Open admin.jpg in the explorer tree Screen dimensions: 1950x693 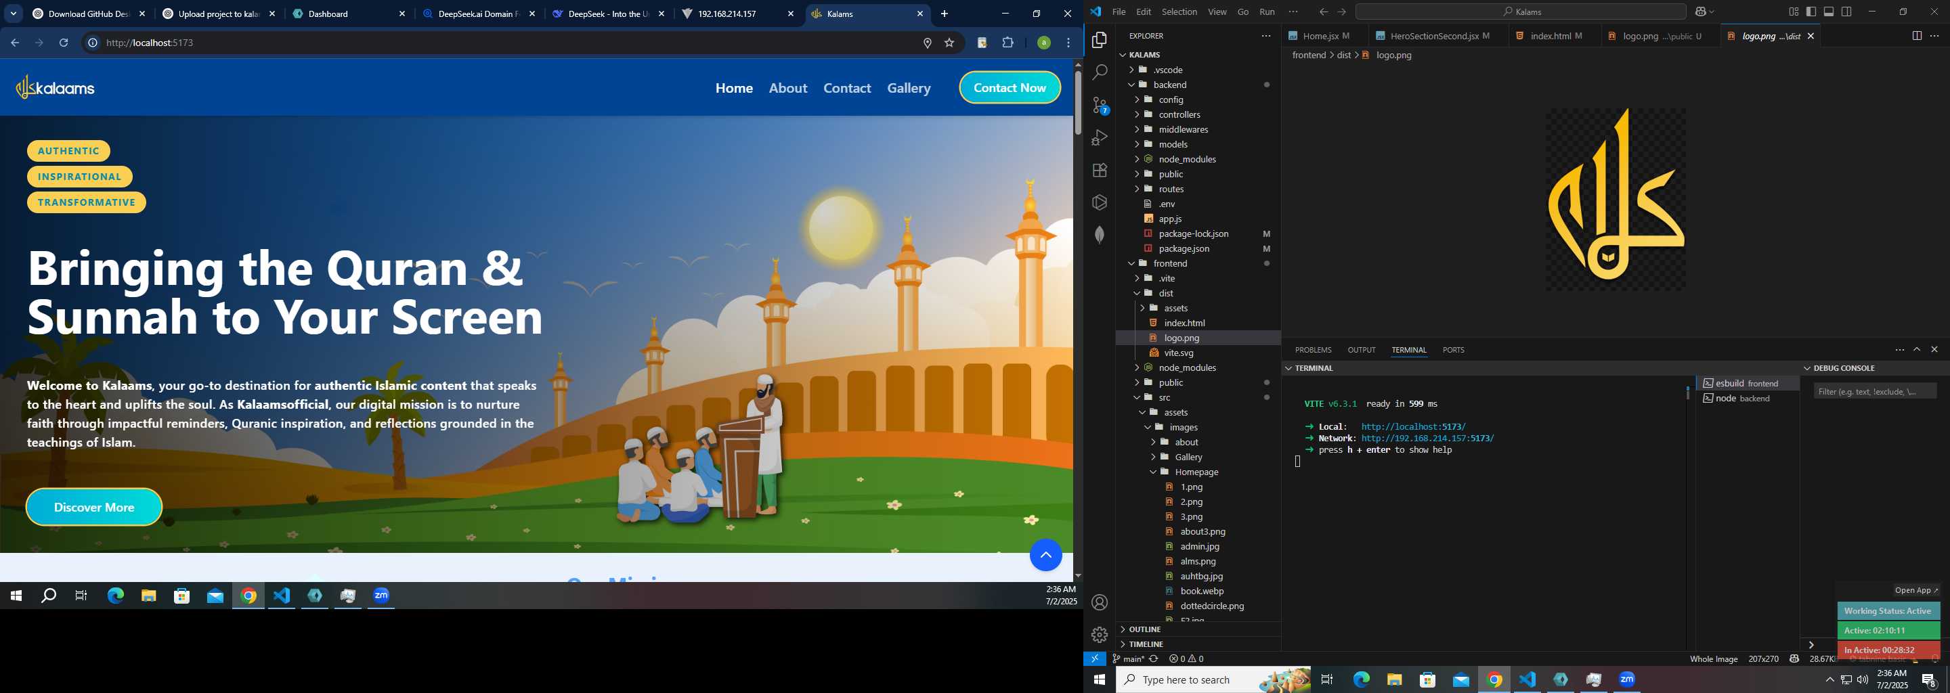click(x=1199, y=546)
